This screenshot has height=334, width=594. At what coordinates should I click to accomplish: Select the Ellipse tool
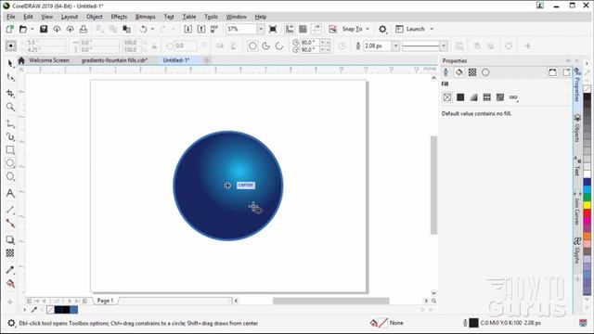(x=10, y=163)
